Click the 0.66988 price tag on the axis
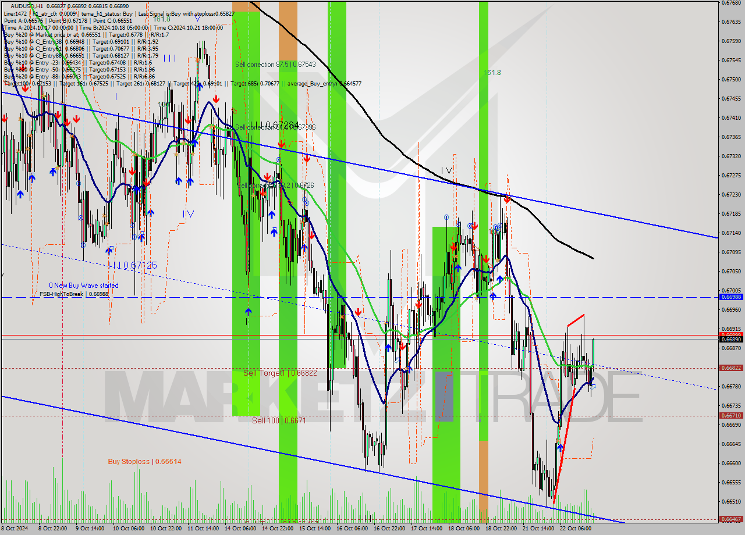This screenshot has width=745, height=535. click(x=732, y=297)
